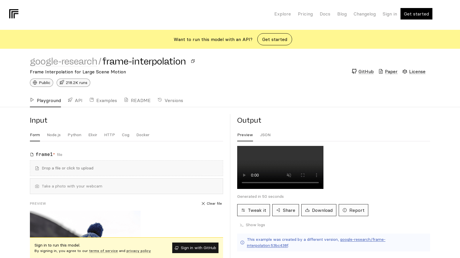
Task: Switch to Cog input tab
Action: coord(126,135)
